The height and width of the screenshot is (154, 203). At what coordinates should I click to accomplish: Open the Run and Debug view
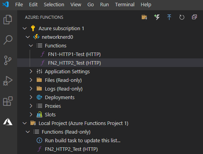point(8,81)
